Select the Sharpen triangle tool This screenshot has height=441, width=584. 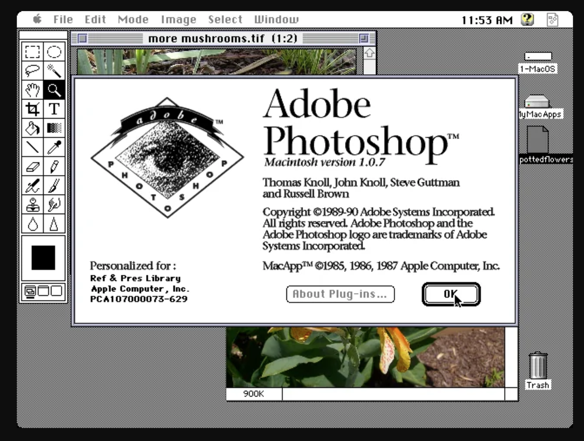(x=54, y=223)
